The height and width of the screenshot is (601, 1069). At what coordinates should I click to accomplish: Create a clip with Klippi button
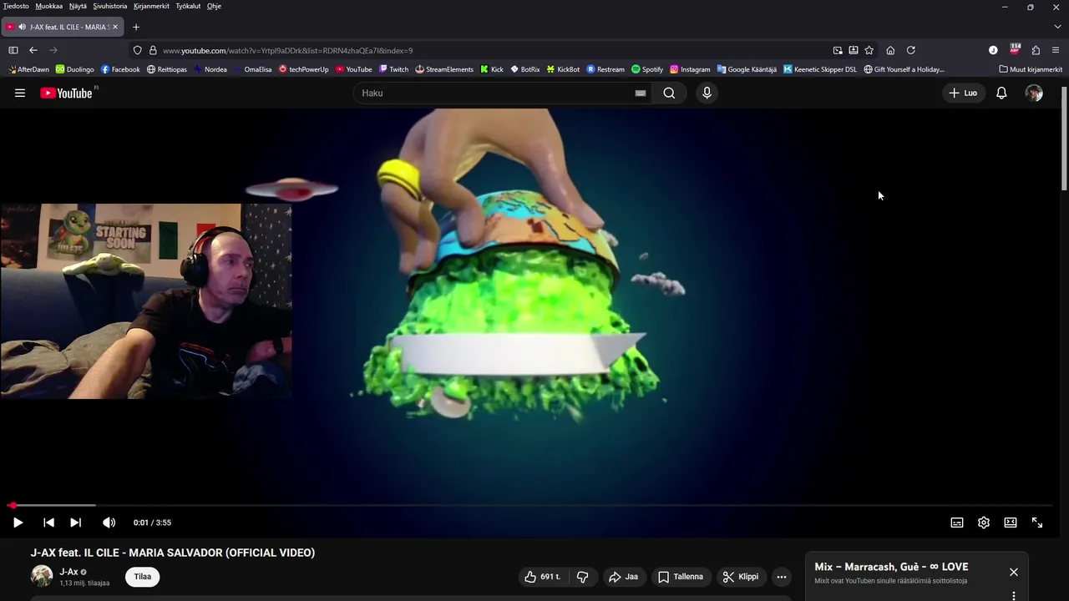tap(741, 577)
